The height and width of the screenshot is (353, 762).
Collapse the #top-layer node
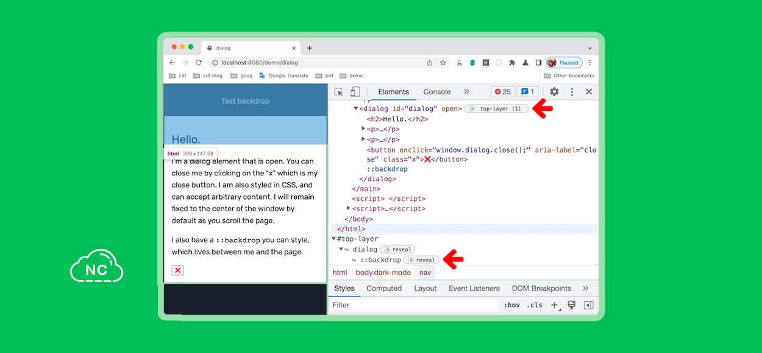[x=334, y=239]
